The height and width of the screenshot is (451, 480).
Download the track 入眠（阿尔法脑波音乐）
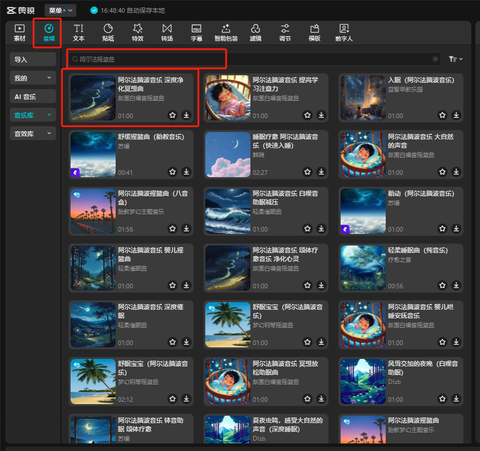point(456,115)
